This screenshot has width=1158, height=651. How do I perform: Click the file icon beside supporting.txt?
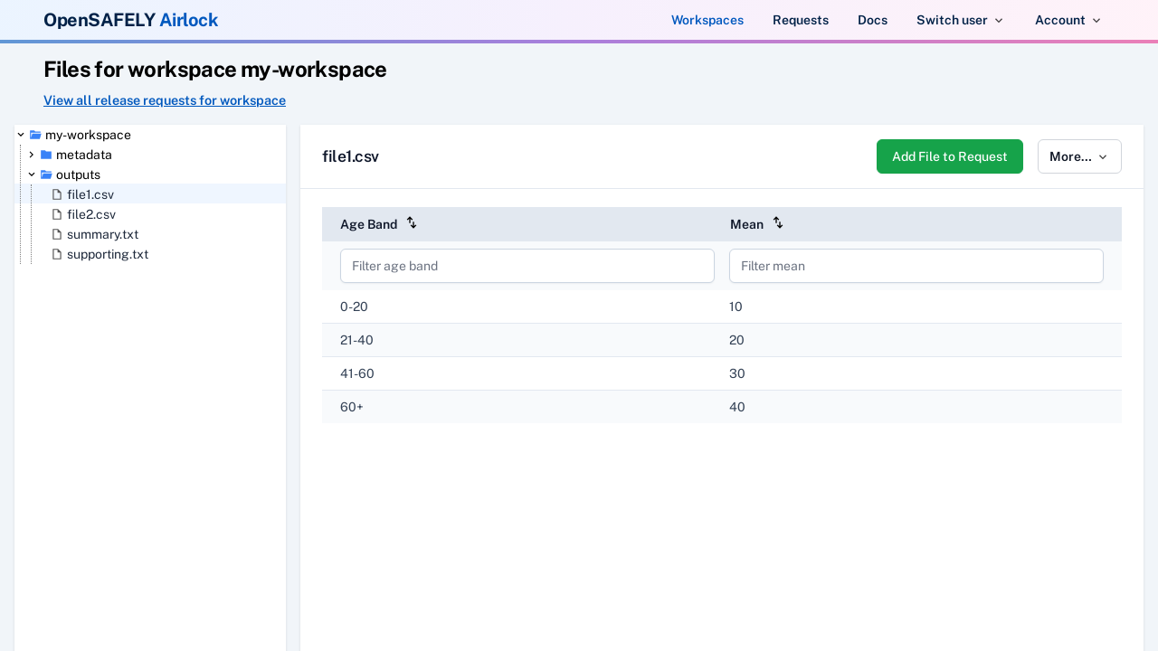click(56, 254)
